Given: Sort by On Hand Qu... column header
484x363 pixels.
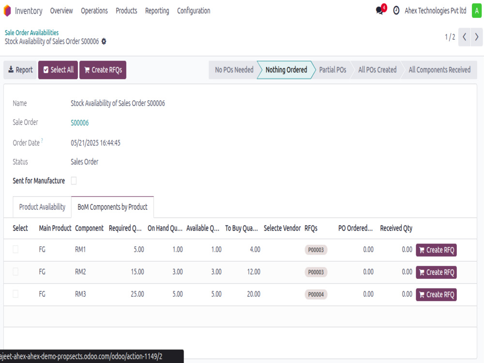Looking at the screenshot, I should click(x=165, y=228).
